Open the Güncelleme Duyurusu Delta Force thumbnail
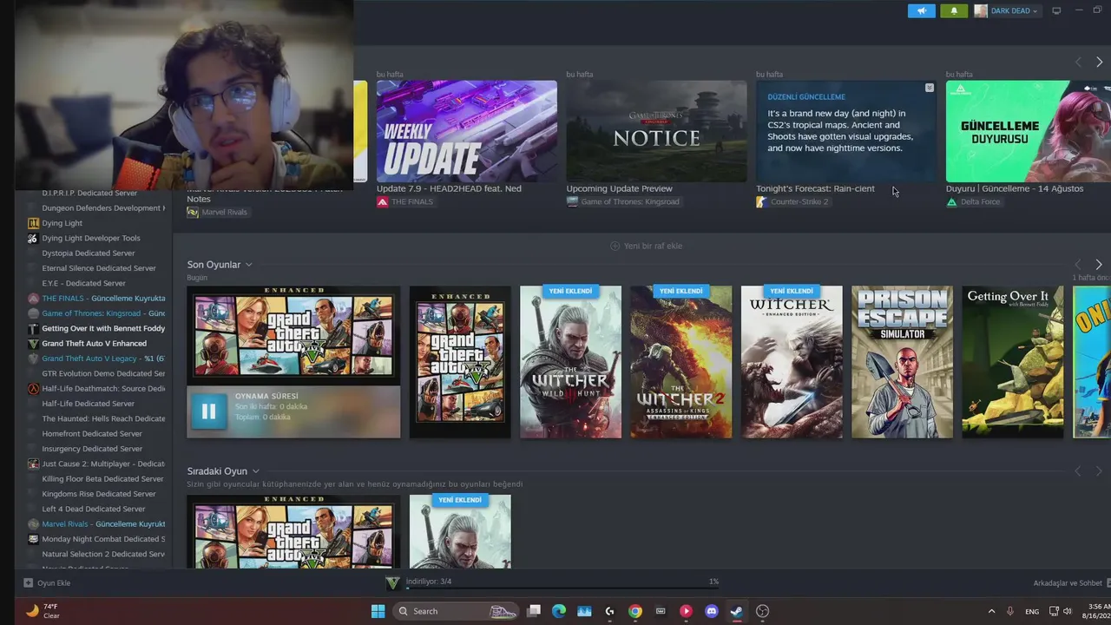 (x=1029, y=131)
